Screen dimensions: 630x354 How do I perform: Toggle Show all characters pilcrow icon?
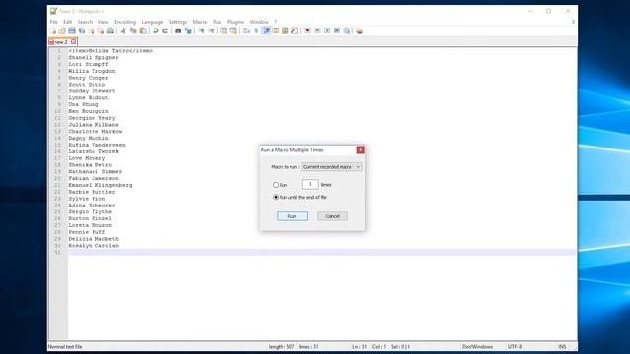tap(256, 30)
